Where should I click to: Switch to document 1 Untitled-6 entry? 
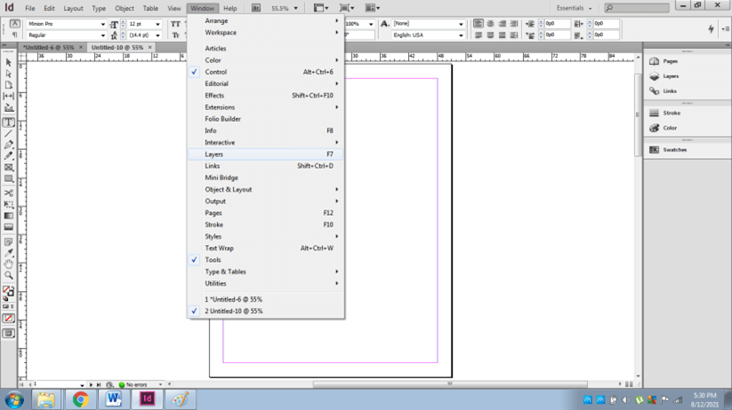[266, 299]
